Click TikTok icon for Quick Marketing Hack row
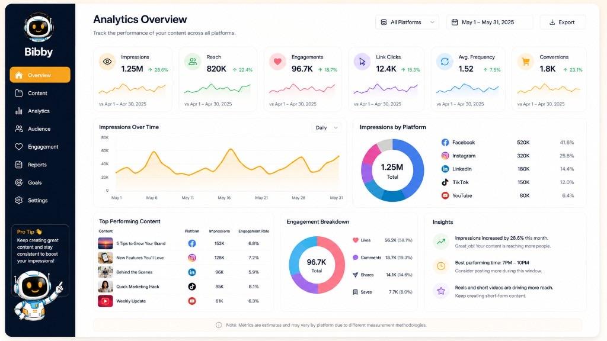607x341 pixels. pos(192,287)
